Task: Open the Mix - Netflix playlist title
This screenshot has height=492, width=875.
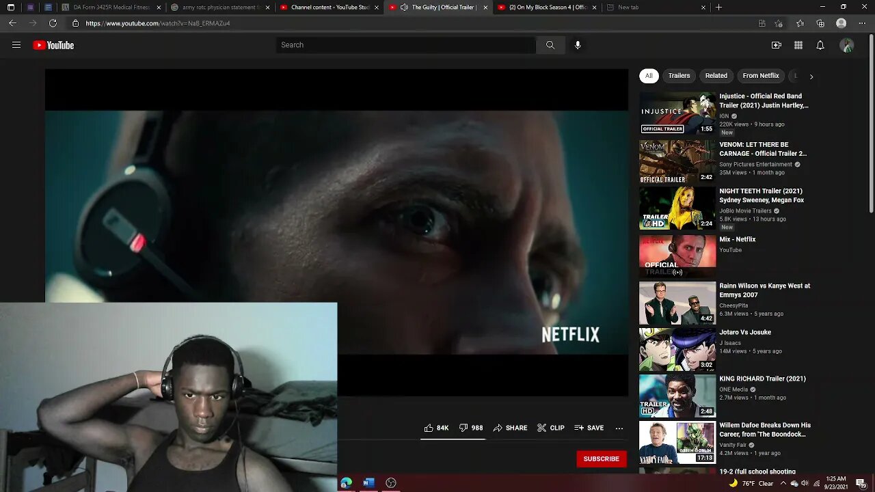Action: tap(738, 239)
